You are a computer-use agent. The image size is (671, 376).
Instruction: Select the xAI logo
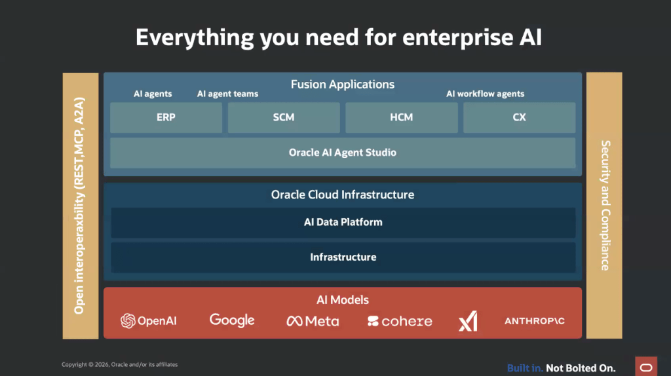tap(468, 321)
